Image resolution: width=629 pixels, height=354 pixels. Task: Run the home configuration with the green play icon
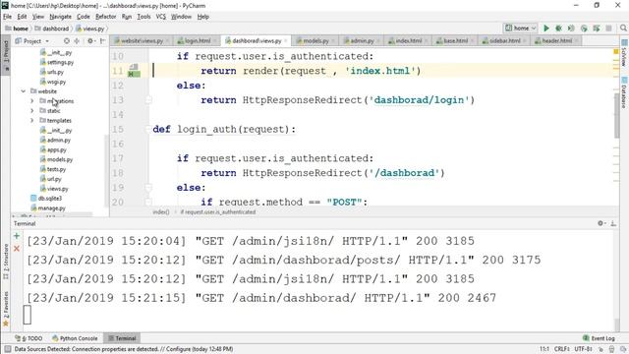click(546, 29)
